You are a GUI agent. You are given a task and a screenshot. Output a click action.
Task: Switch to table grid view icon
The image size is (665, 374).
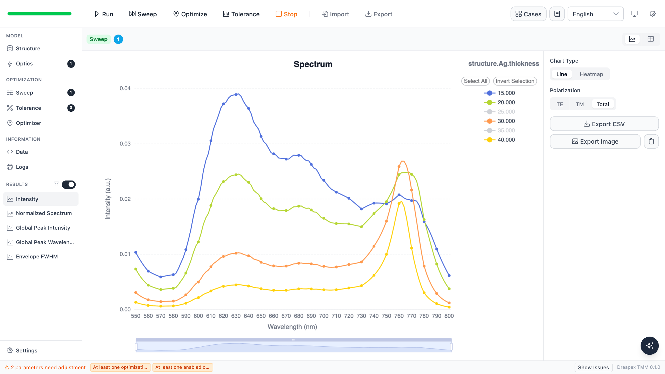(x=651, y=39)
